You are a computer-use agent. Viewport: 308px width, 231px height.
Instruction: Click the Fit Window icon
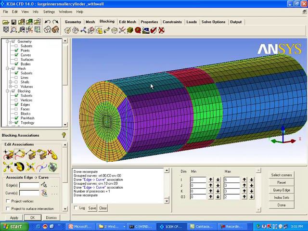[x=6, y=29]
